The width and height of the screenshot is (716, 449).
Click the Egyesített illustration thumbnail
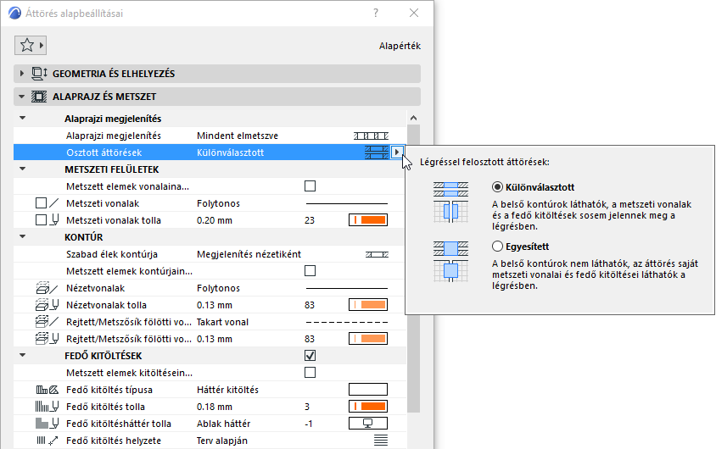pyautogui.click(x=450, y=261)
